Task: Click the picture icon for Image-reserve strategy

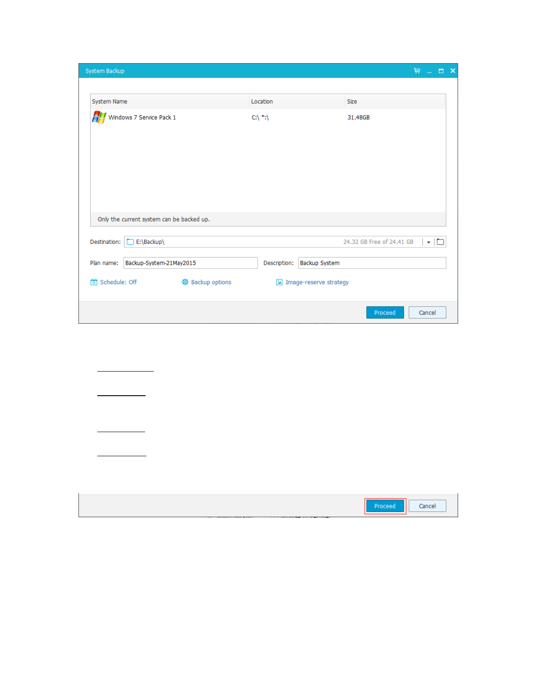Action: tap(279, 282)
